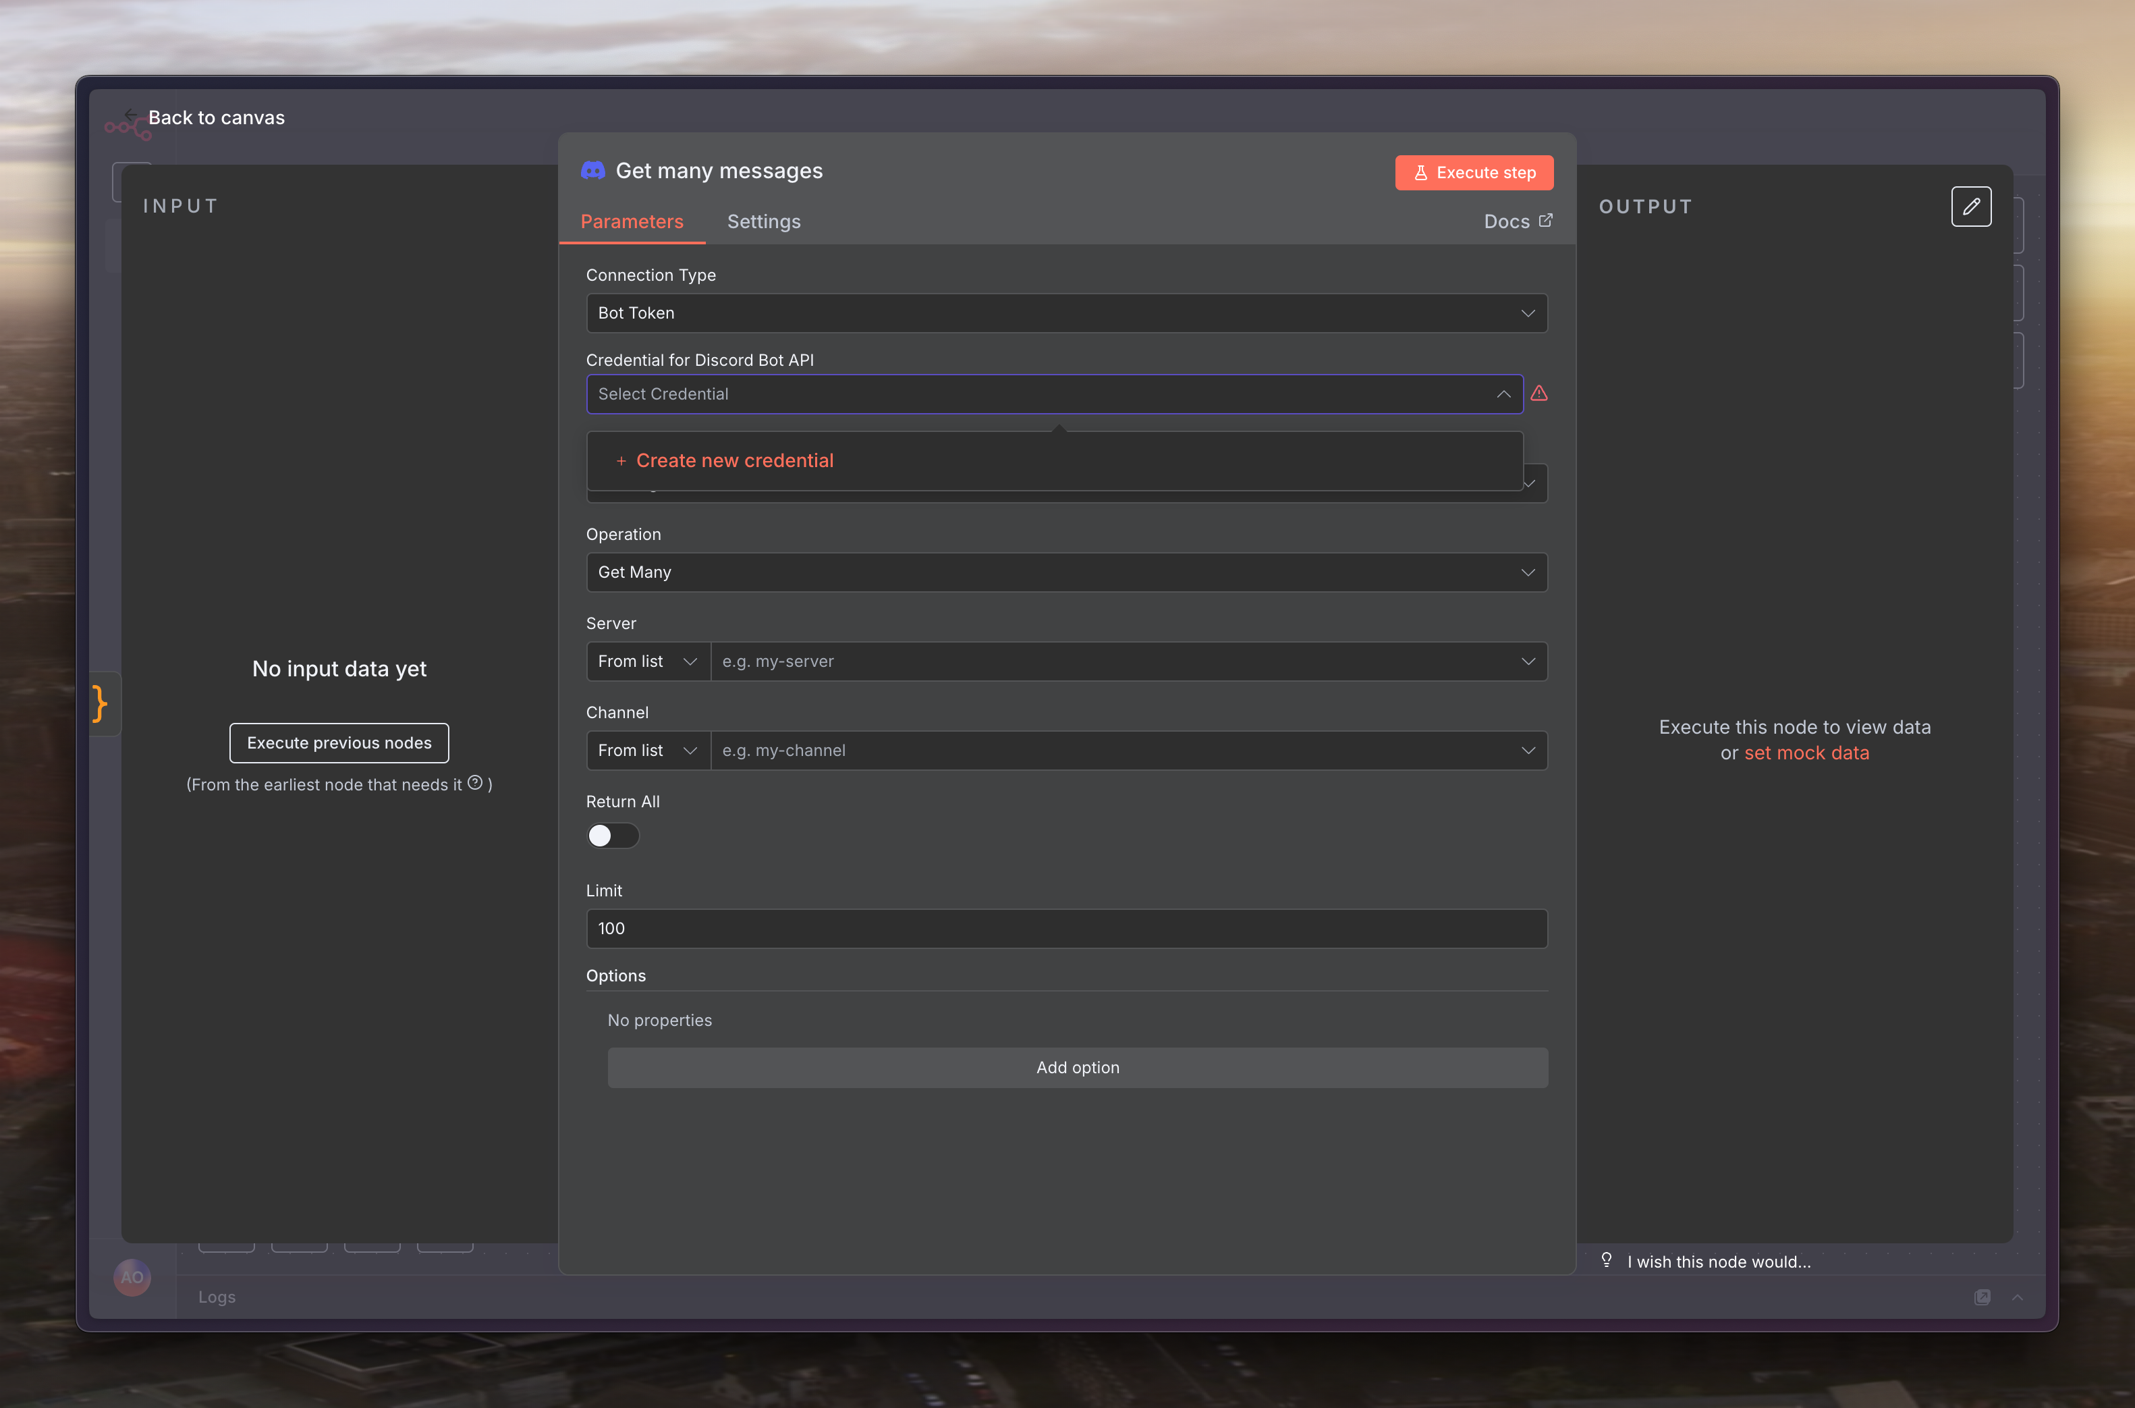Click the edit output pencil icon
The image size is (2135, 1408).
(1971, 207)
